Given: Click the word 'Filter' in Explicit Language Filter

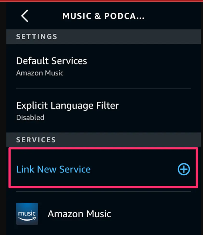Looking at the screenshot, I should coord(108,105).
